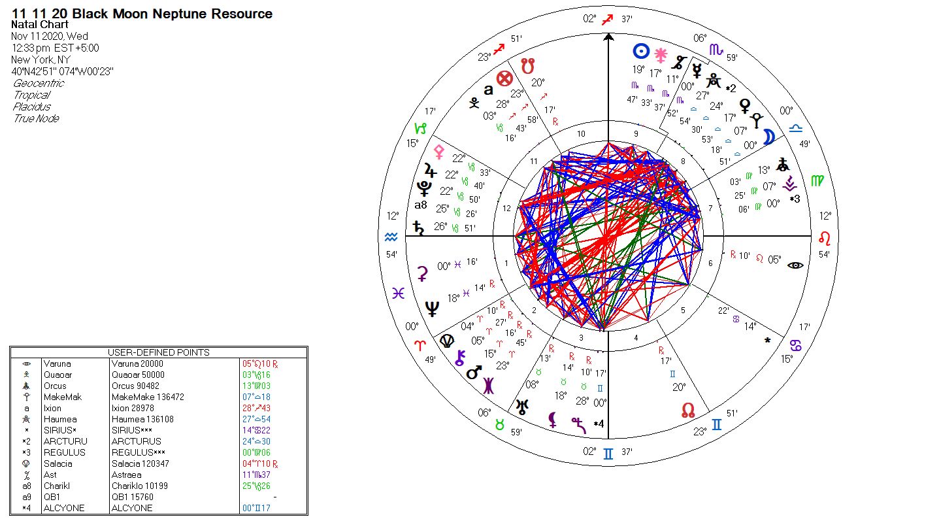Click the red North Node symbol in Gemini
This screenshot has width=939, height=521.
click(688, 410)
